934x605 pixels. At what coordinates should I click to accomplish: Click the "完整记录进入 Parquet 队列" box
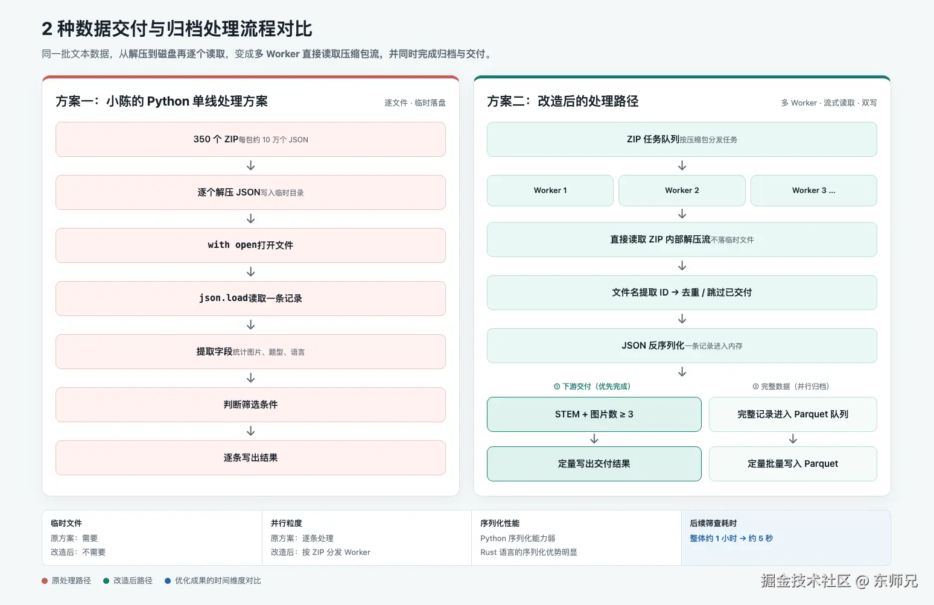click(793, 414)
